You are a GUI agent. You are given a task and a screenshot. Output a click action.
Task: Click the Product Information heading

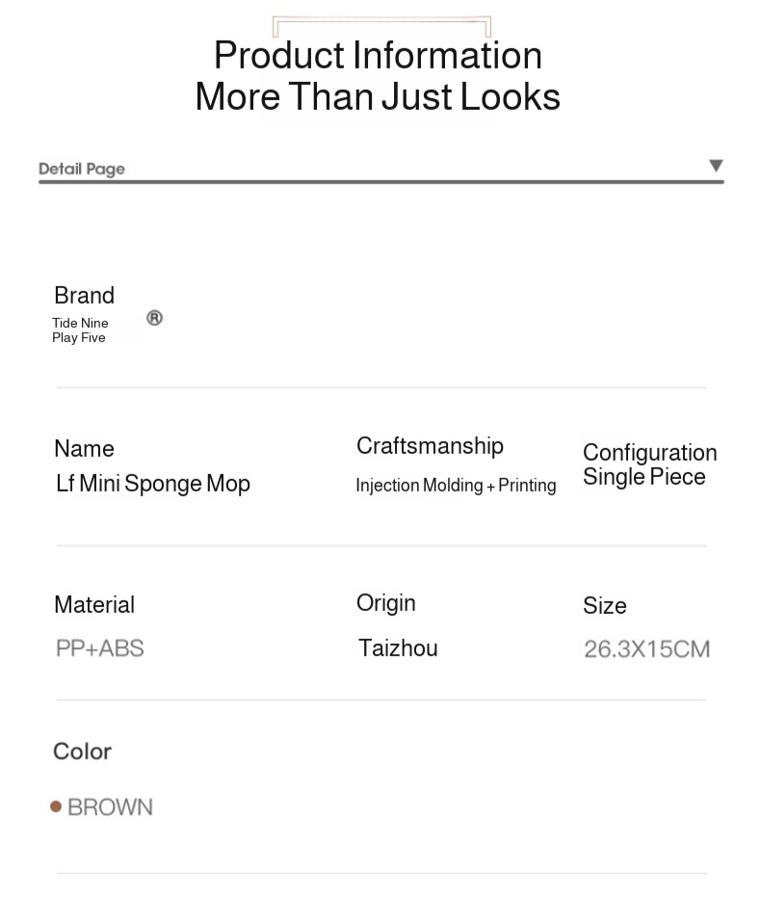[378, 55]
